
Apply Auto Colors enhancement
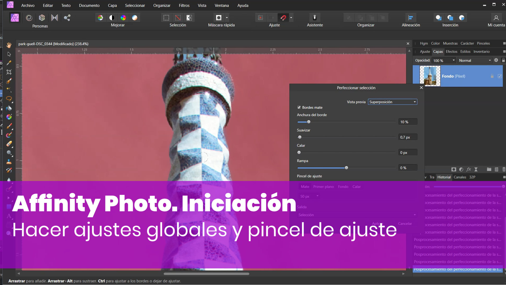[x=123, y=18]
